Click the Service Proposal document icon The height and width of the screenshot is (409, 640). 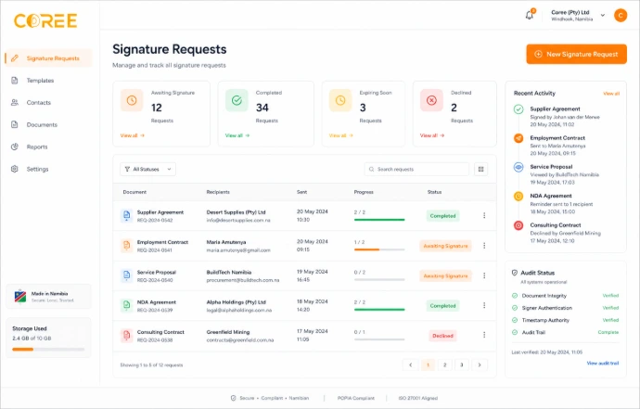(126, 275)
